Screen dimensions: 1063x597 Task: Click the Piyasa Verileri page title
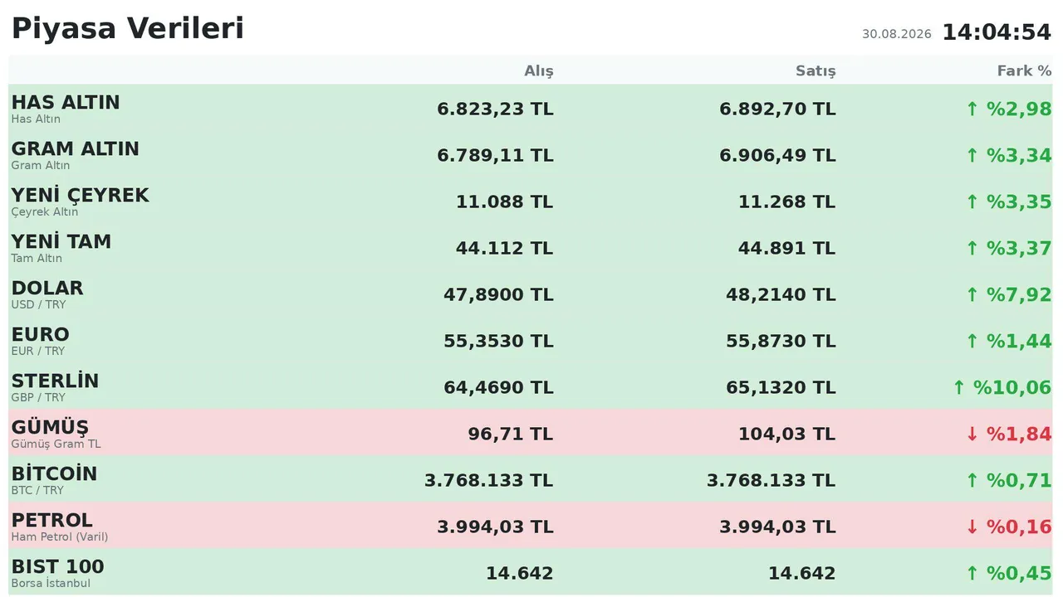pos(128,29)
